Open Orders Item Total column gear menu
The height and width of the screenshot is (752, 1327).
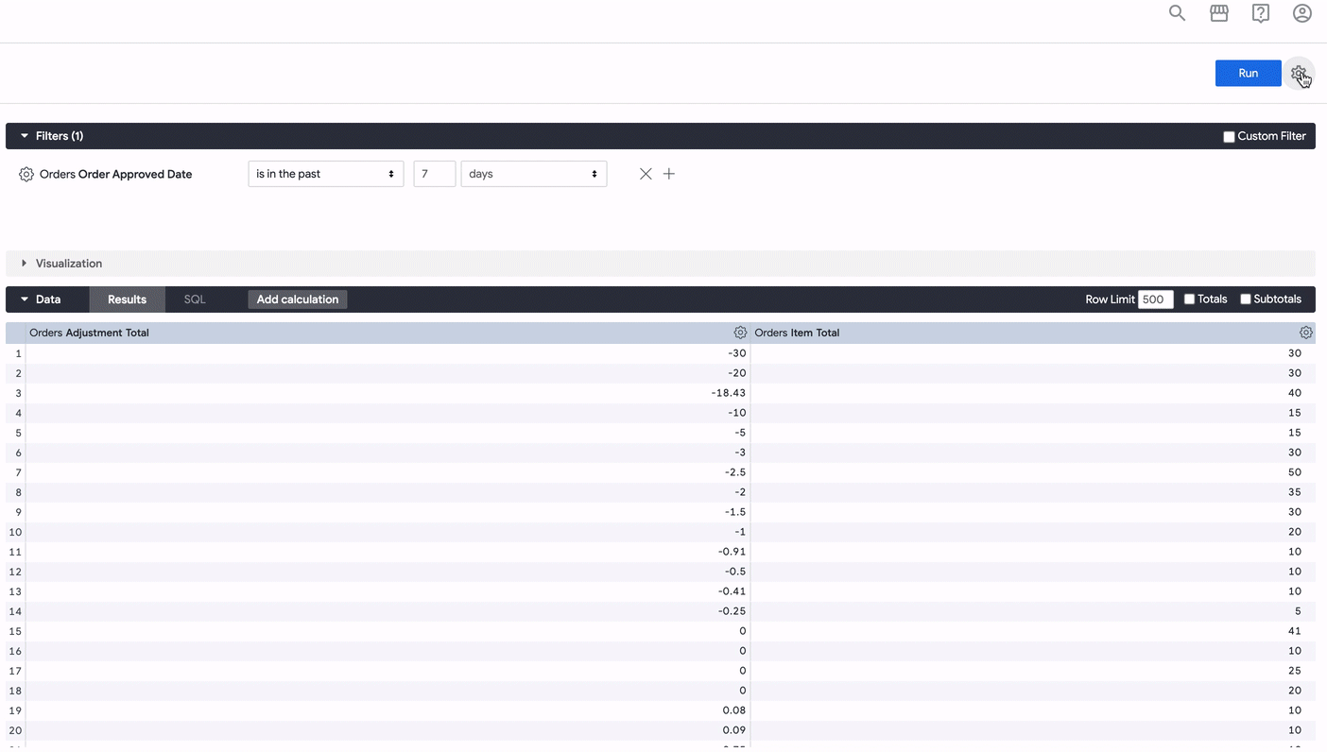pyautogui.click(x=1305, y=333)
